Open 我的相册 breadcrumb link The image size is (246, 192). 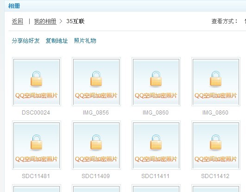click(x=45, y=21)
